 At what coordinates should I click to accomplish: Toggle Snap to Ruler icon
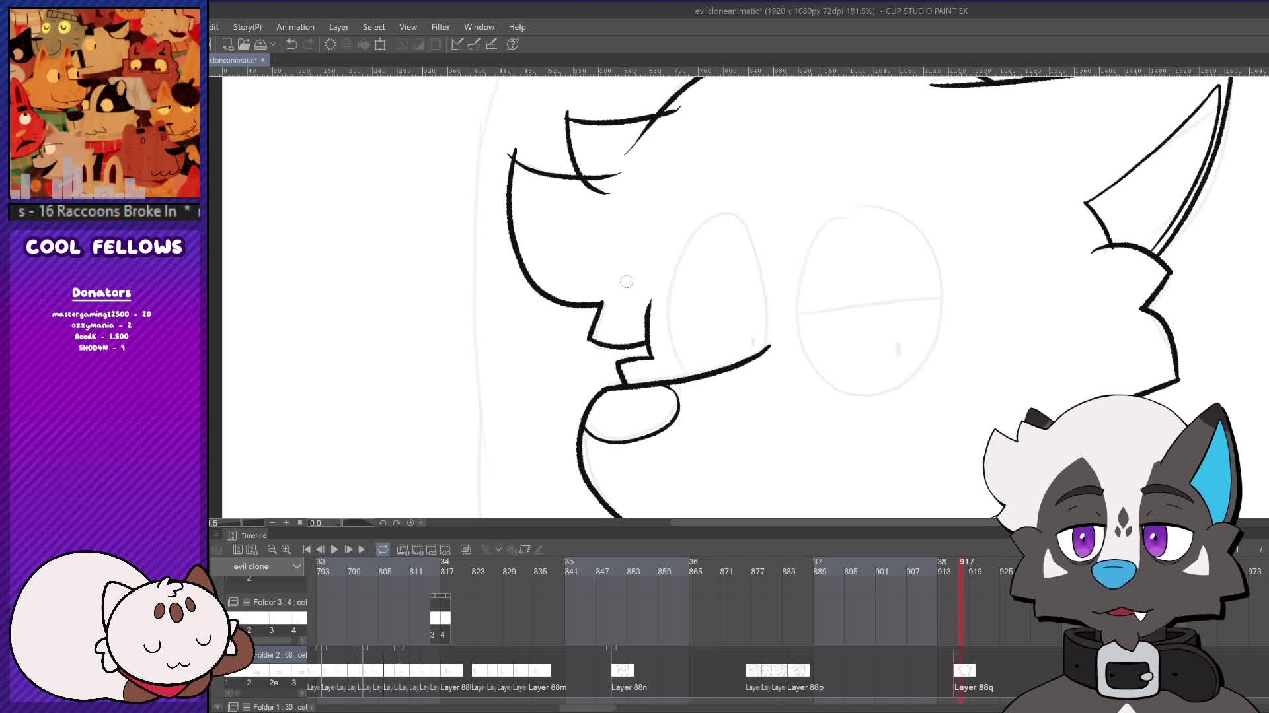[x=457, y=44]
